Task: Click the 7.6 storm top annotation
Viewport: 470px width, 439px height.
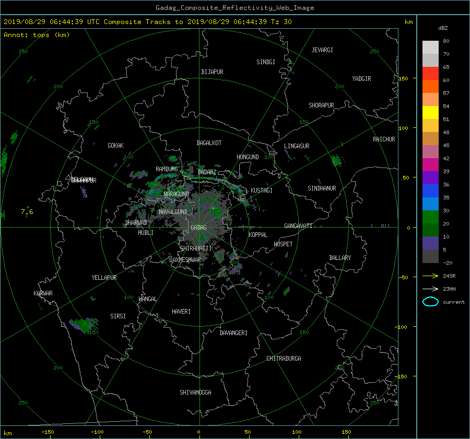Action: point(27,212)
